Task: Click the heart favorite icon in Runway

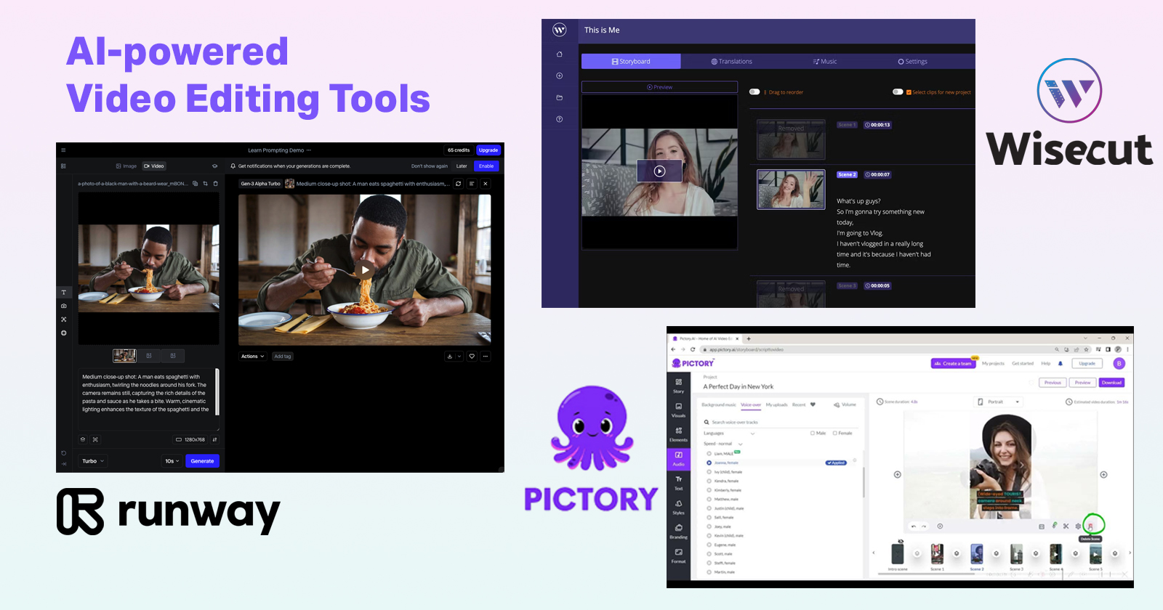Action: click(x=472, y=357)
